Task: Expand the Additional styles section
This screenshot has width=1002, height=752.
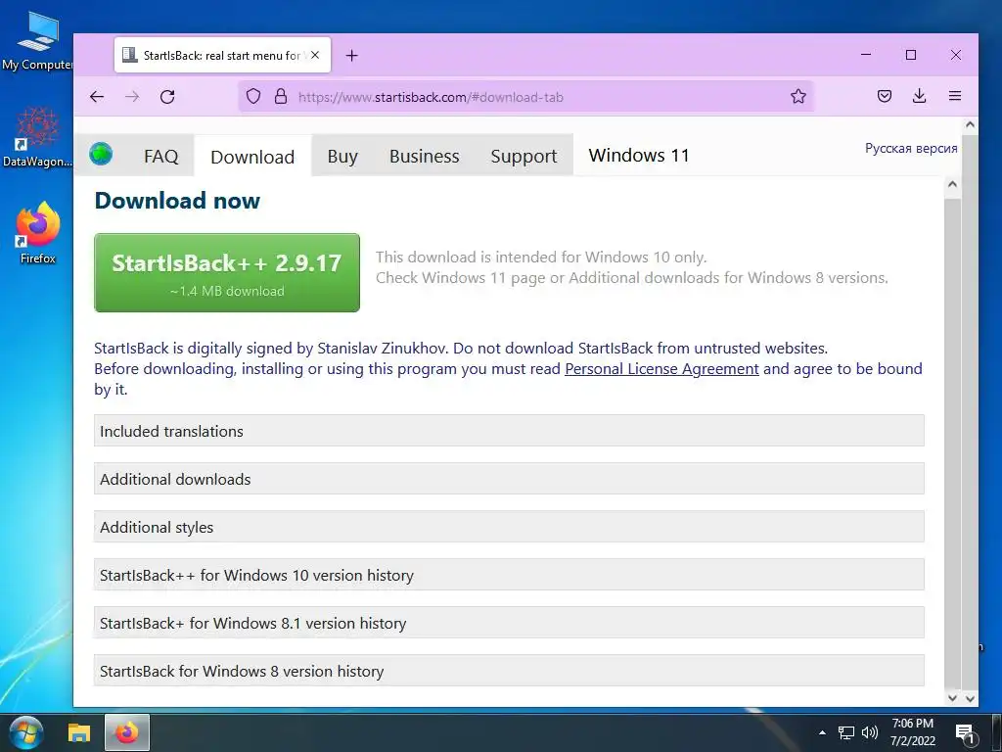Action: point(509,527)
